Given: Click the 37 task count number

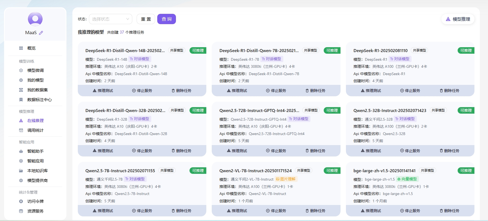Looking at the screenshot, I should (122, 32).
